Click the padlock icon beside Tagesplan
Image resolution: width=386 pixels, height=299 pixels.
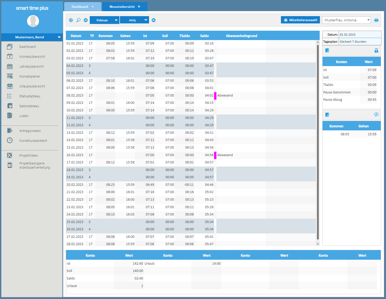pos(376,50)
